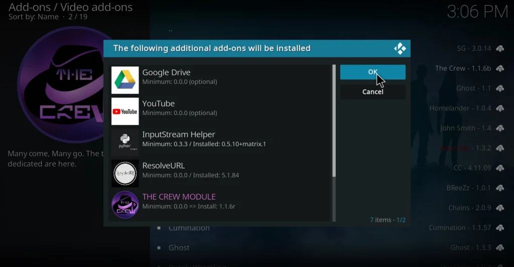Screen dimensions: 514x267
Task: Go to parent folder via the '..' entry
Action: click(x=171, y=30)
